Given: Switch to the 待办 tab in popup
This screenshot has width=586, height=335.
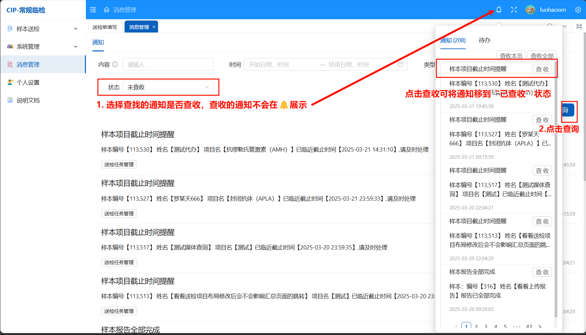Looking at the screenshot, I should [x=484, y=40].
